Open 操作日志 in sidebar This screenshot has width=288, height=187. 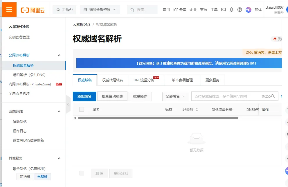[x=20, y=131]
